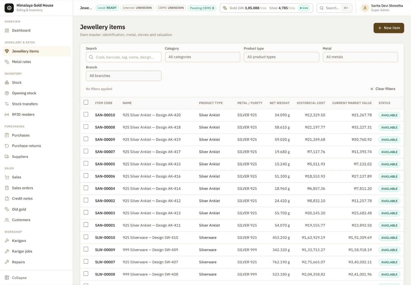This screenshot has height=285, width=411.
Task: Click the Himalaya Gold House logo icon
Action: [x=9, y=8]
